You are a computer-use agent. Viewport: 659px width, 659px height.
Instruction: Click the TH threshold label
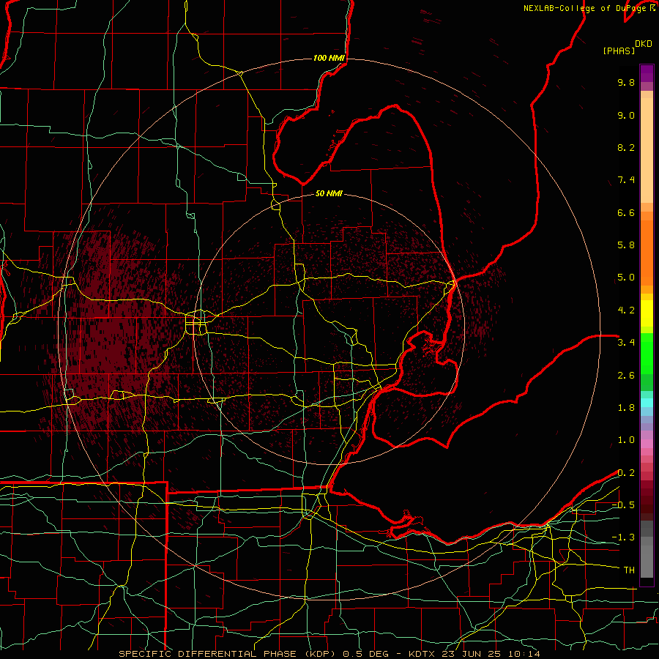tap(629, 570)
